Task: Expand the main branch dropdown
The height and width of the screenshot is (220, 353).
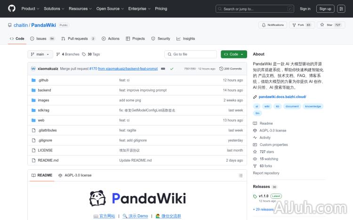Action: pos(40,54)
